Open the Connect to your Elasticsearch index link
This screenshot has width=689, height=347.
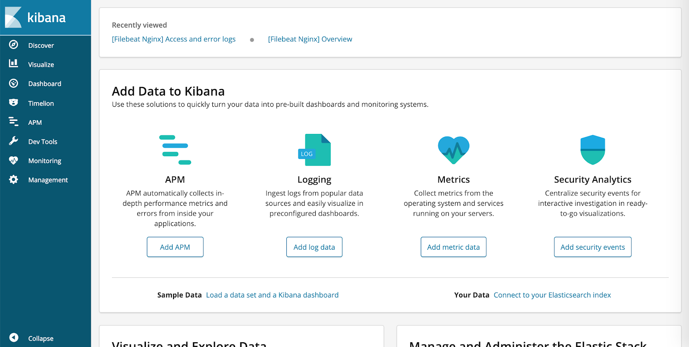coord(552,295)
